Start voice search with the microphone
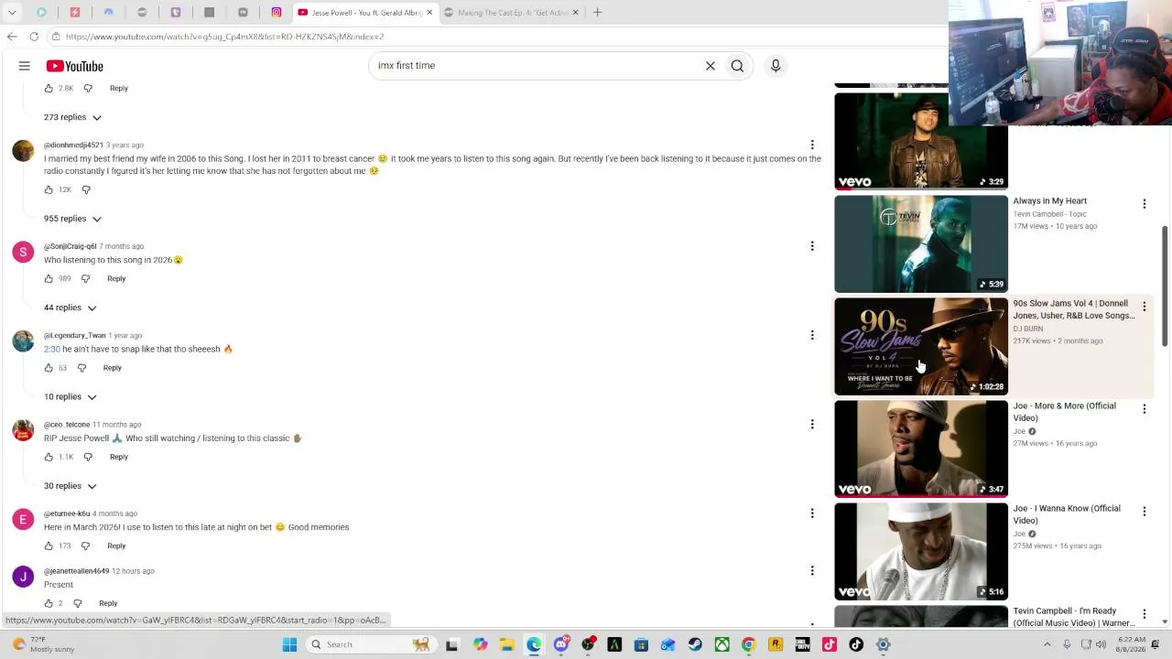Screen dimensions: 1172x659 tap(776, 66)
